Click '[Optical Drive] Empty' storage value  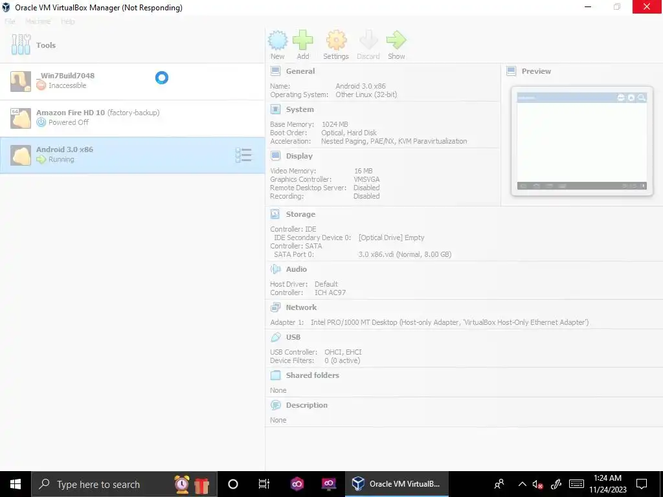point(391,237)
